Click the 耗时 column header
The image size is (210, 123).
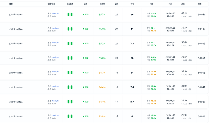point(151,4)
